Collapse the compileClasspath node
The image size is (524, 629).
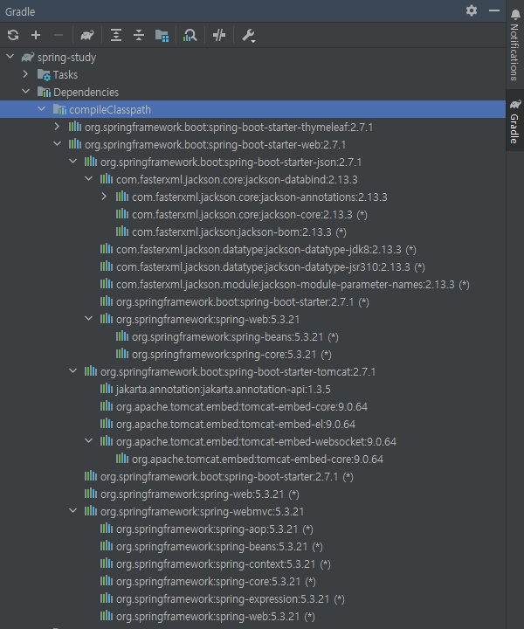click(x=42, y=109)
